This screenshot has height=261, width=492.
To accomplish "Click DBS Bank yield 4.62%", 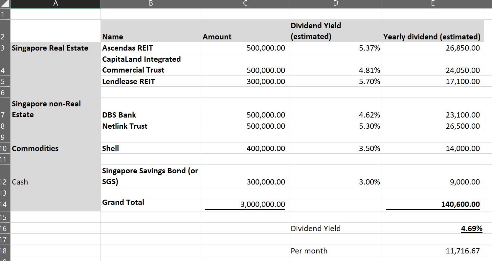I will point(335,109).
